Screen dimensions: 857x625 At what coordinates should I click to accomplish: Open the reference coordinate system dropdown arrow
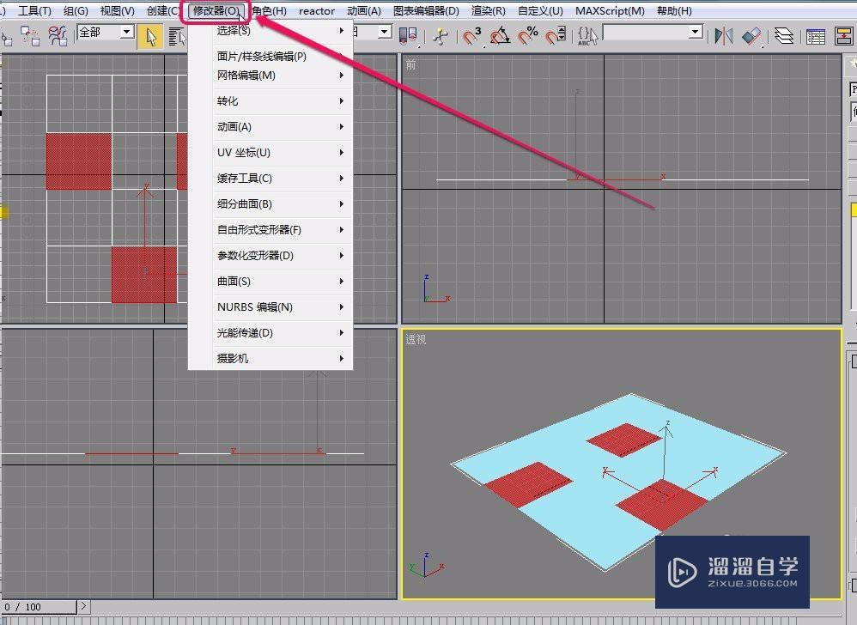tap(385, 33)
